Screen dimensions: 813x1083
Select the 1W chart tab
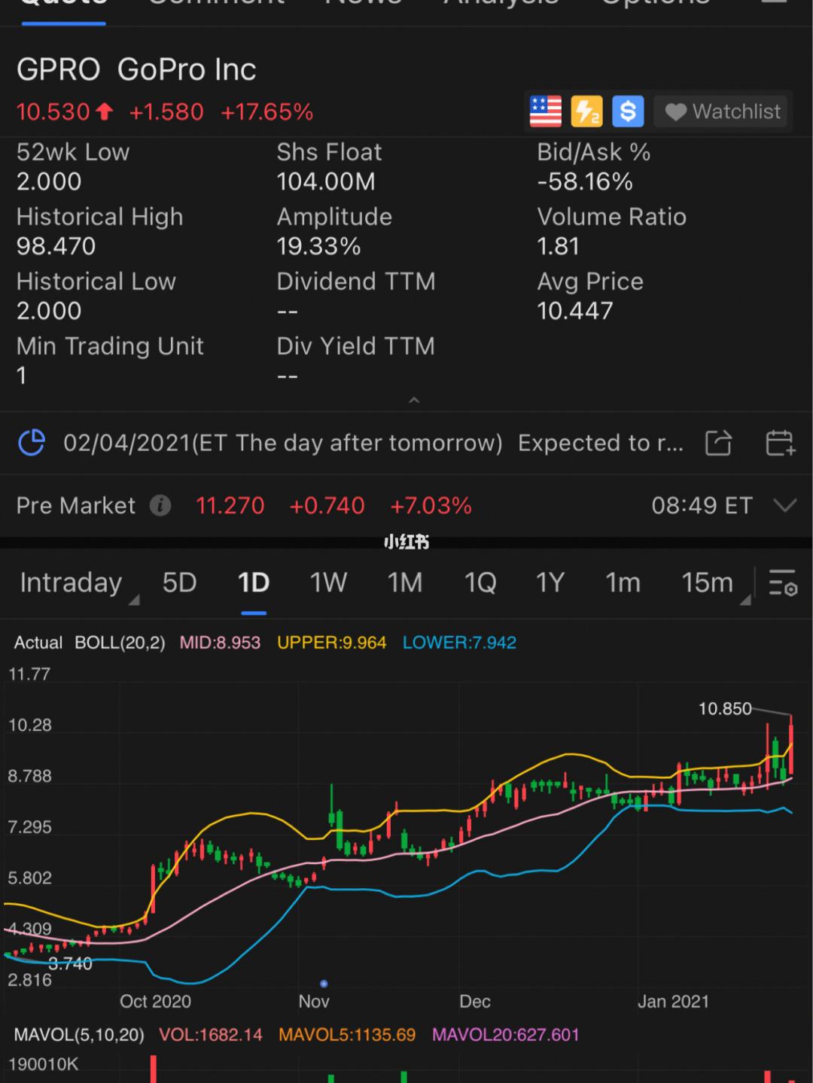coord(329,583)
